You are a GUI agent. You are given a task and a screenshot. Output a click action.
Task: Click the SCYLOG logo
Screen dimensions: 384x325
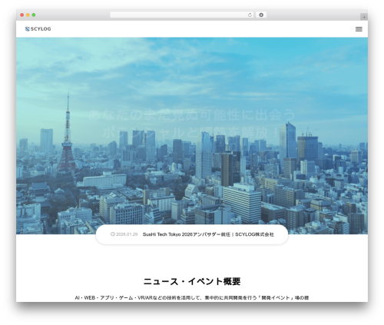point(38,29)
